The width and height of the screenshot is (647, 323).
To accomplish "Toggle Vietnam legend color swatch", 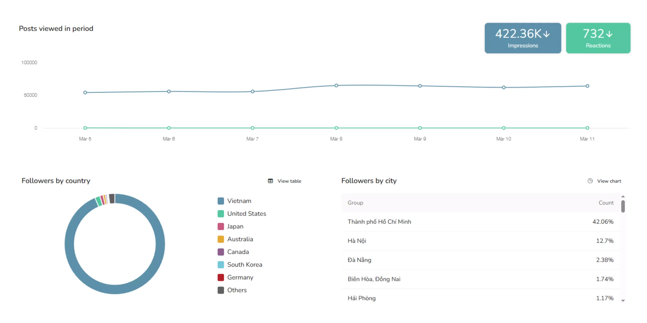I will (221, 201).
